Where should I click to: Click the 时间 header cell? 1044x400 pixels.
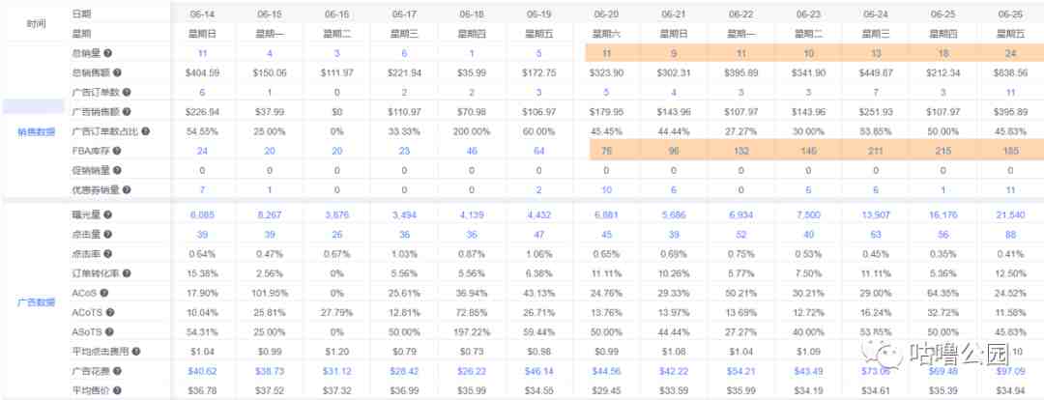[x=36, y=23]
